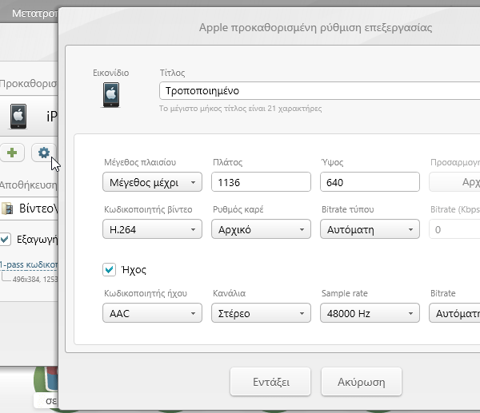The width and height of the screenshot is (480, 413).
Task: Open the Κανάλια dropdown showing Στέρεο
Action: tap(261, 312)
